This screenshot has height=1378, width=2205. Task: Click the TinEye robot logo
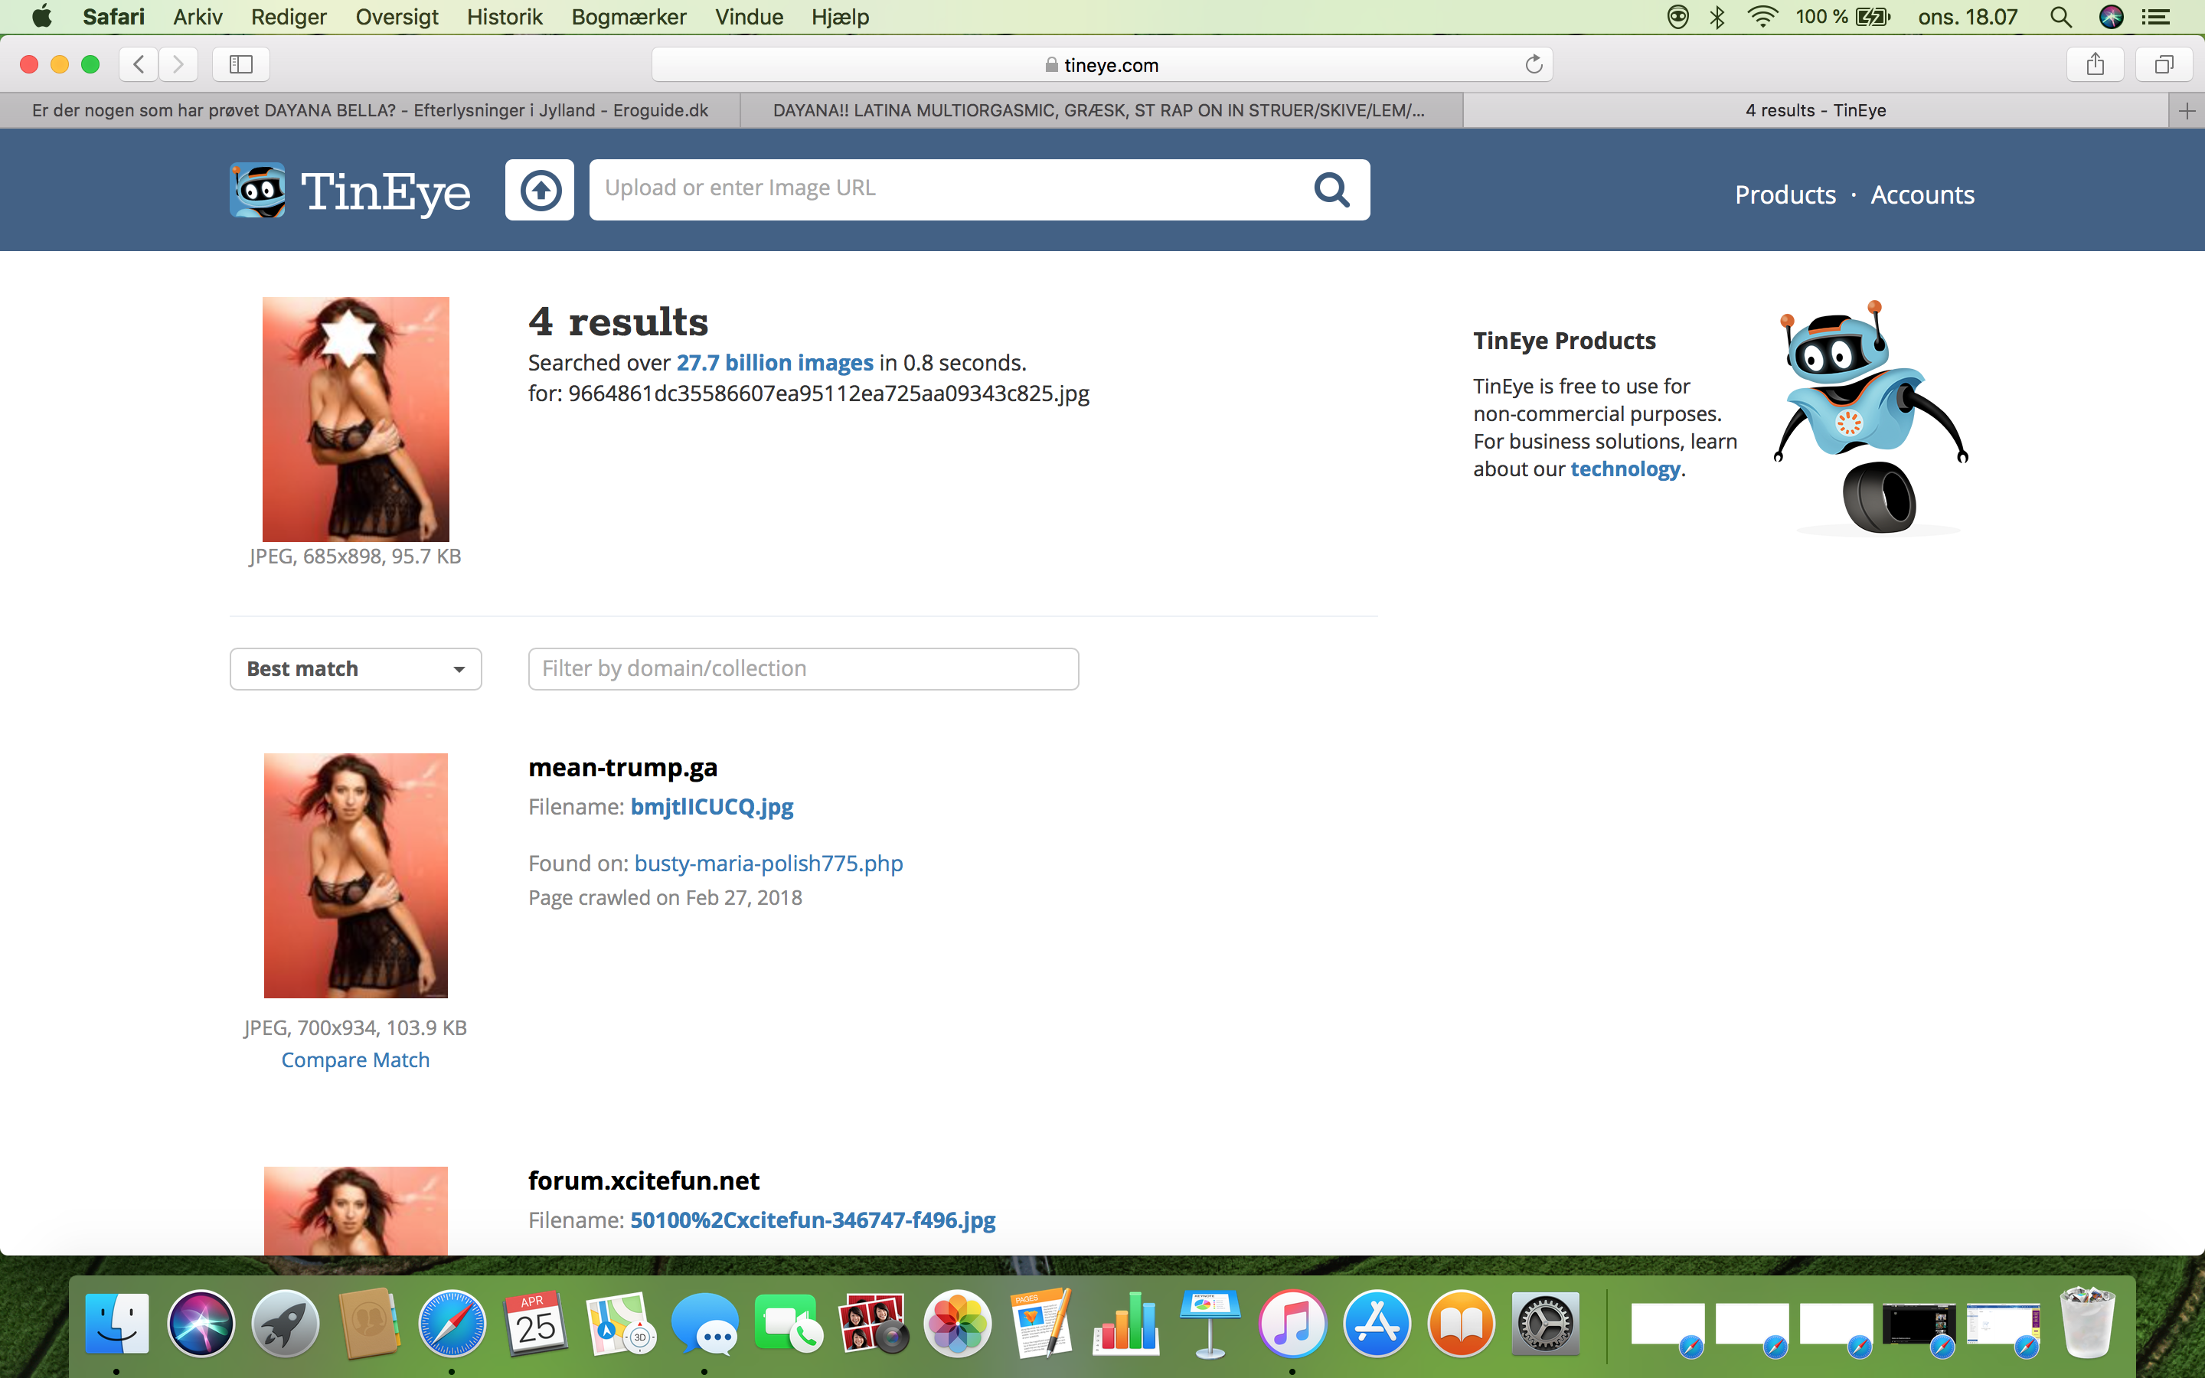[x=258, y=191]
